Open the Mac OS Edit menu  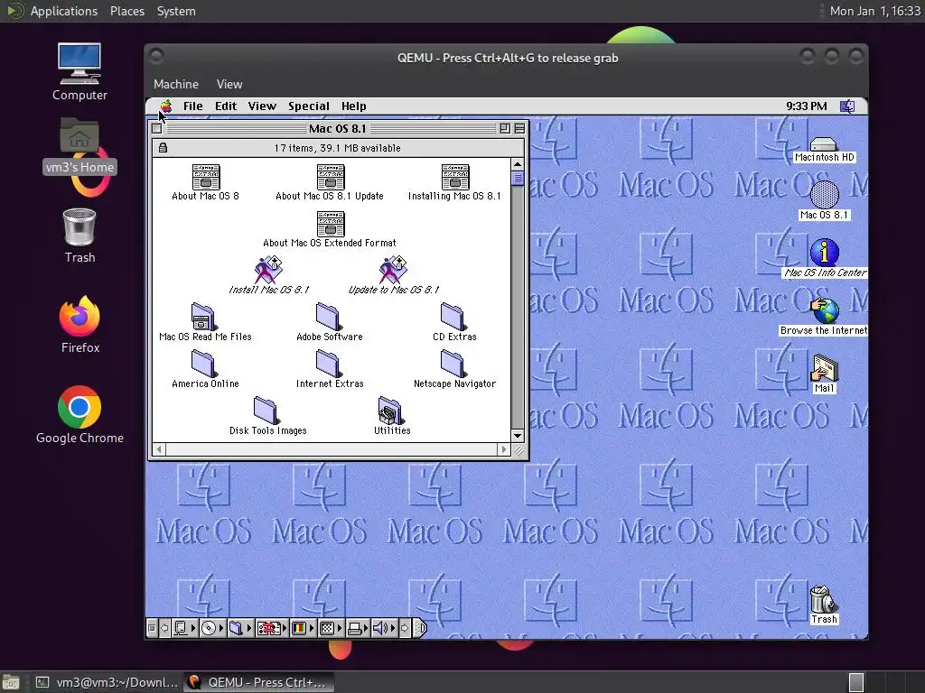(226, 106)
